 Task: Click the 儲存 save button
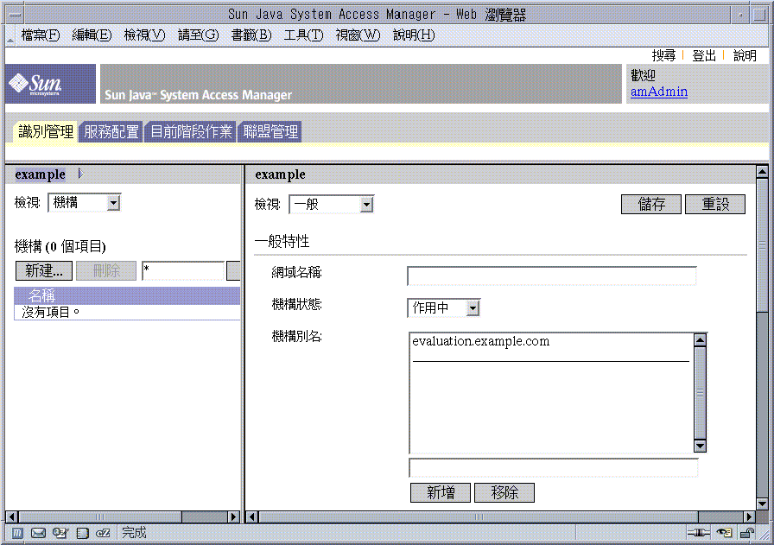(x=651, y=205)
